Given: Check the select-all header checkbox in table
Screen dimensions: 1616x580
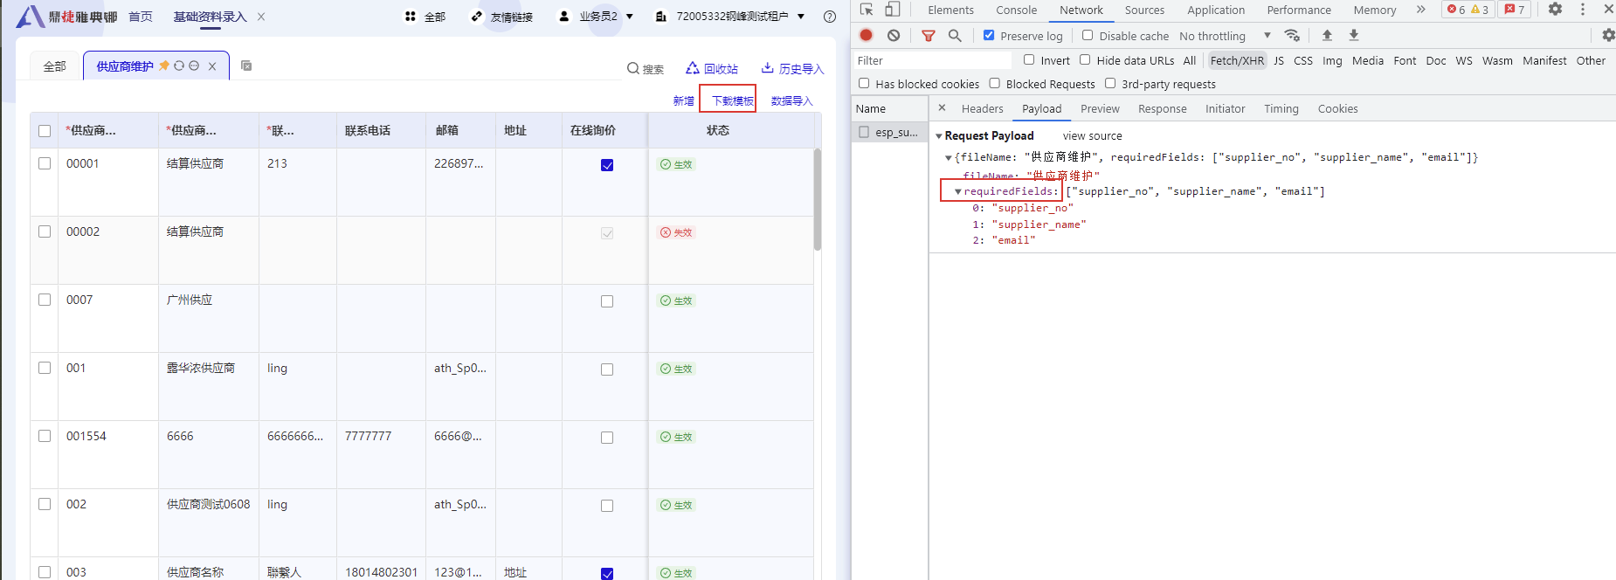Looking at the screenshot, I should [45, 131].
